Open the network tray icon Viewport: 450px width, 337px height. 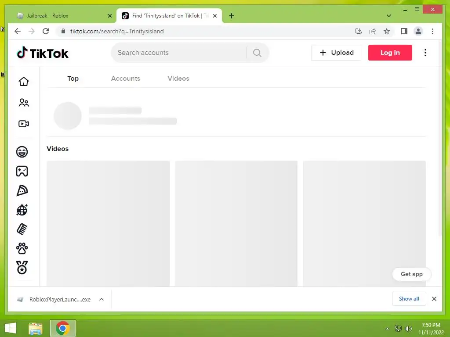tap(398, 329)
